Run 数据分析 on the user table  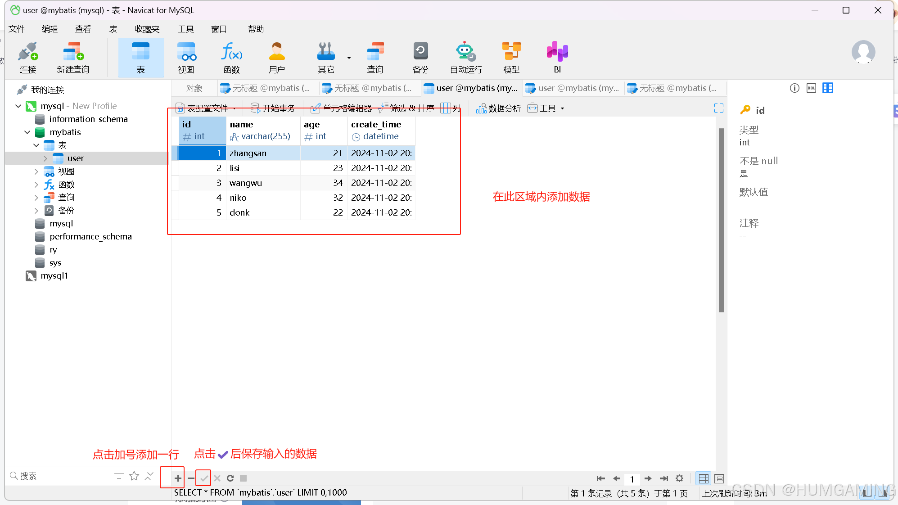pos(498,108)
